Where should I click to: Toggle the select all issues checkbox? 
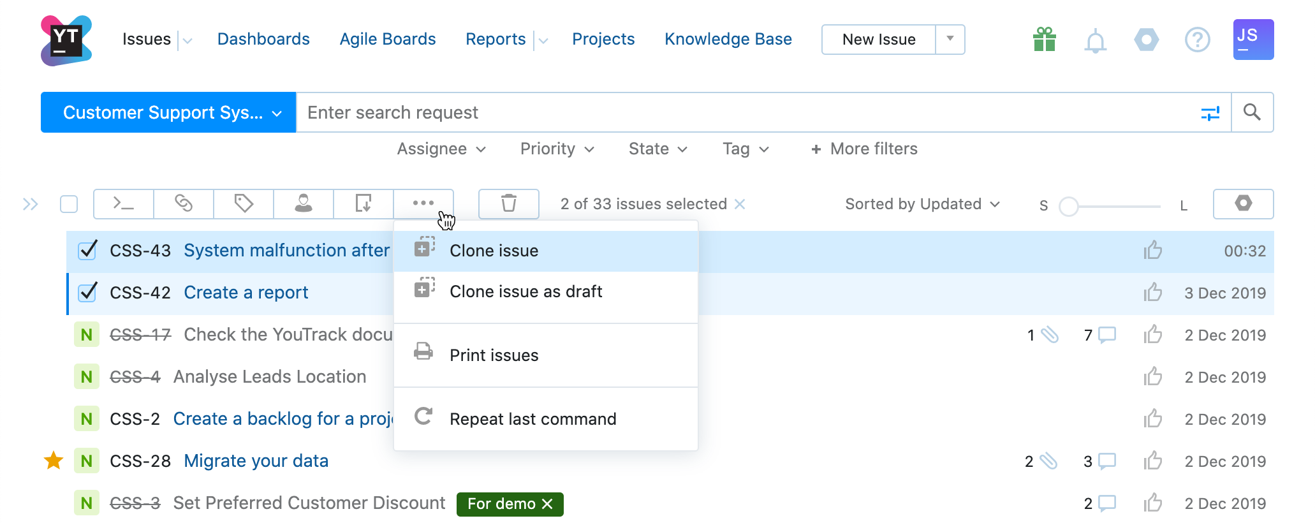pos(69,204)
